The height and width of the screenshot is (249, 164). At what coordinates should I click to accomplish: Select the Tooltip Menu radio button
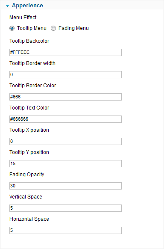(12, 28)
